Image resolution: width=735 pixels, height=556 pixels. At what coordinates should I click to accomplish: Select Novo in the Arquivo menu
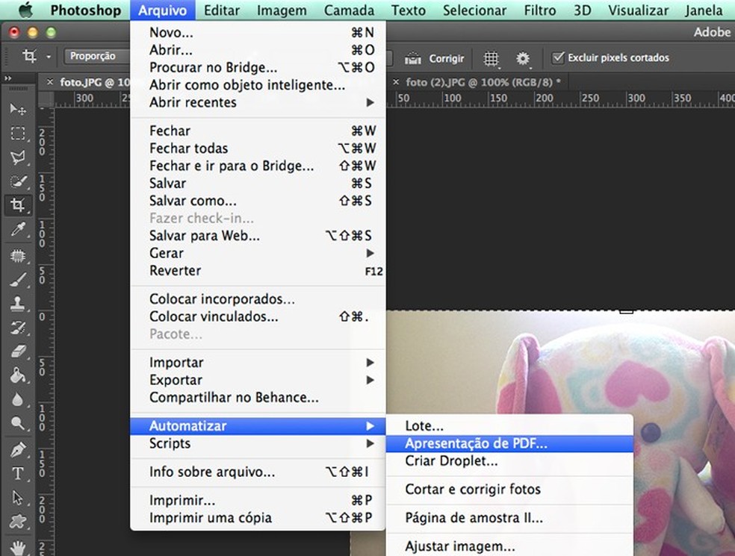[x=258, y=32]
